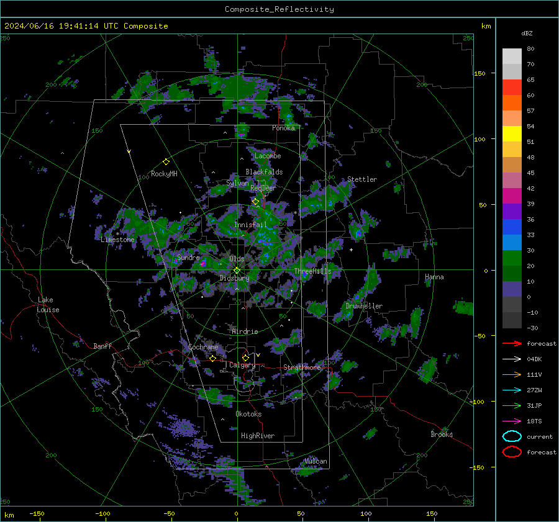Click the Drumheller city label
Viewport: 559px width, 522px height.
click(364, 306)
